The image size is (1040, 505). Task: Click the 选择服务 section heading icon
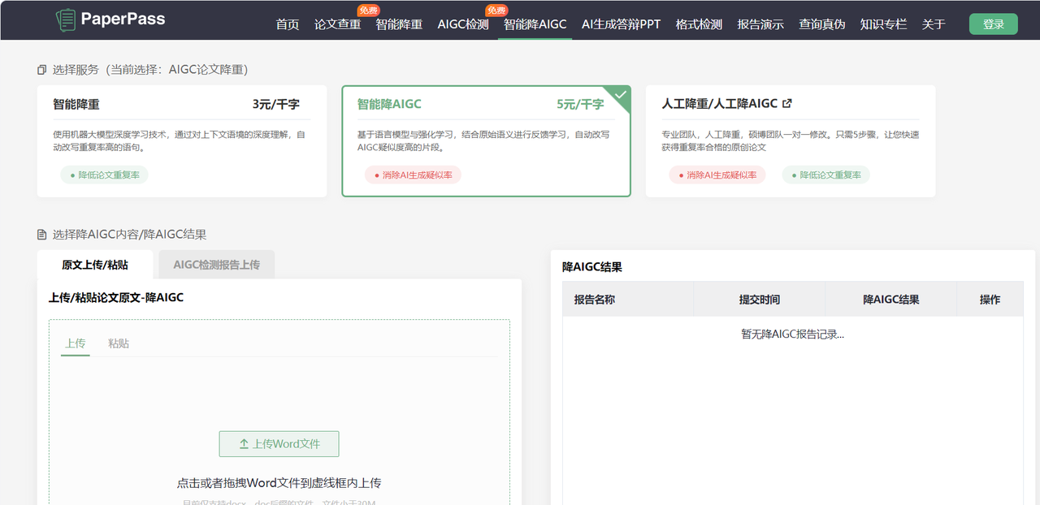42,70
